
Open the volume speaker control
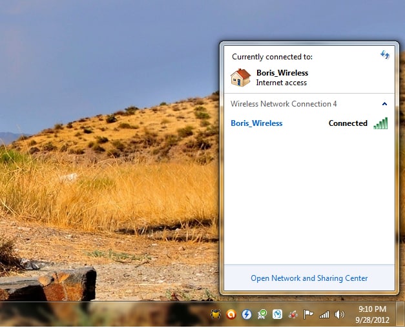pyautogui.click(x=340, y=314)
